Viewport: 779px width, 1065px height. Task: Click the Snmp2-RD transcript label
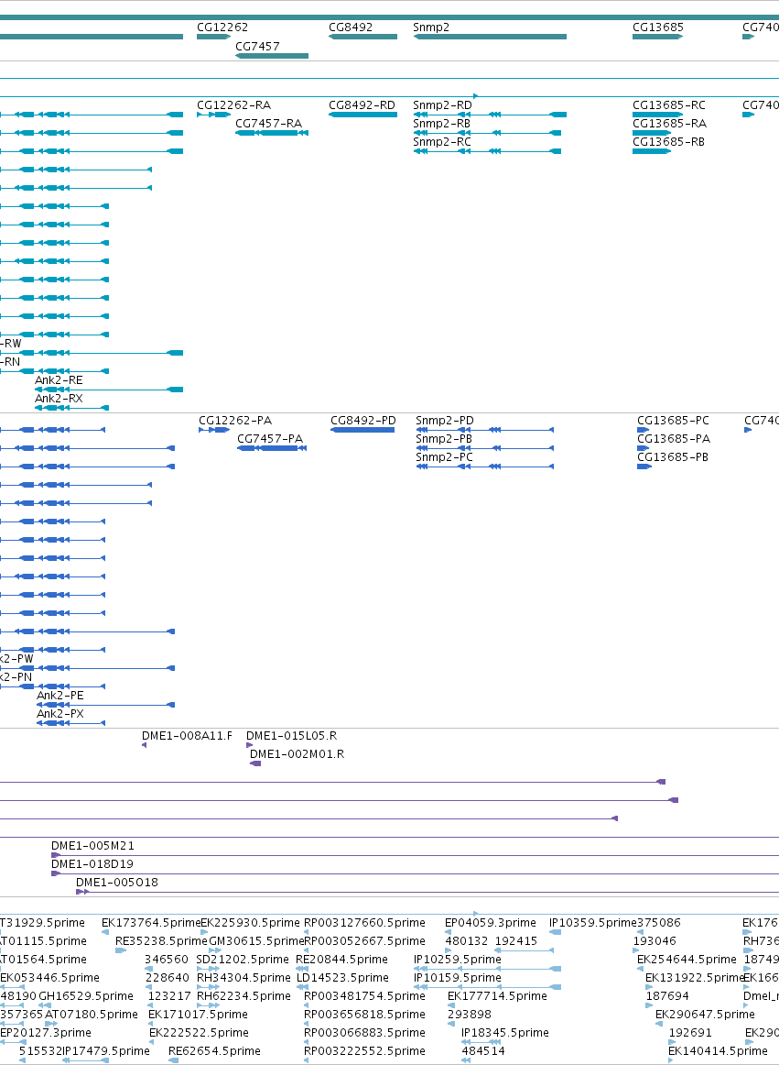442,105
